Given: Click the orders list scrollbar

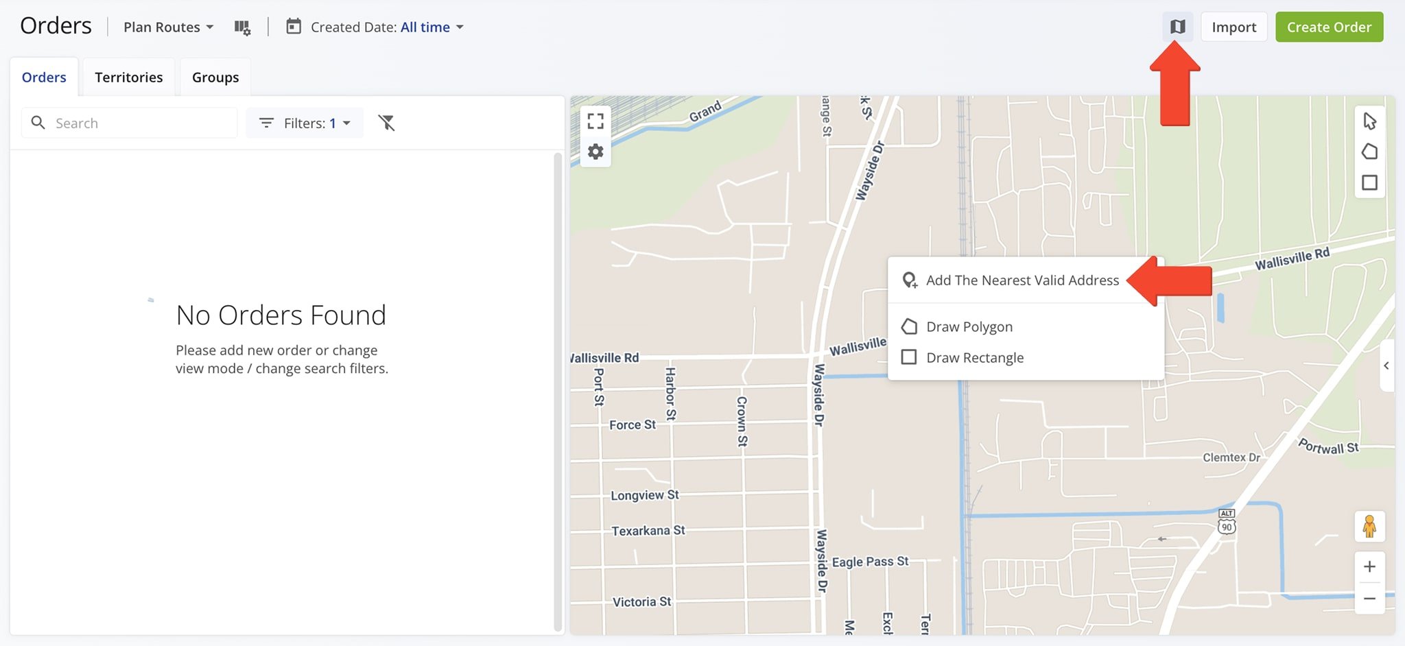Looking at the screenshot, I should 558,391.
